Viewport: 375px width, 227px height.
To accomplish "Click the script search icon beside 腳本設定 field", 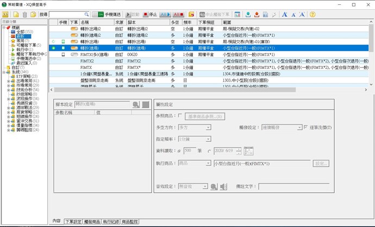I will coord(136,104).
